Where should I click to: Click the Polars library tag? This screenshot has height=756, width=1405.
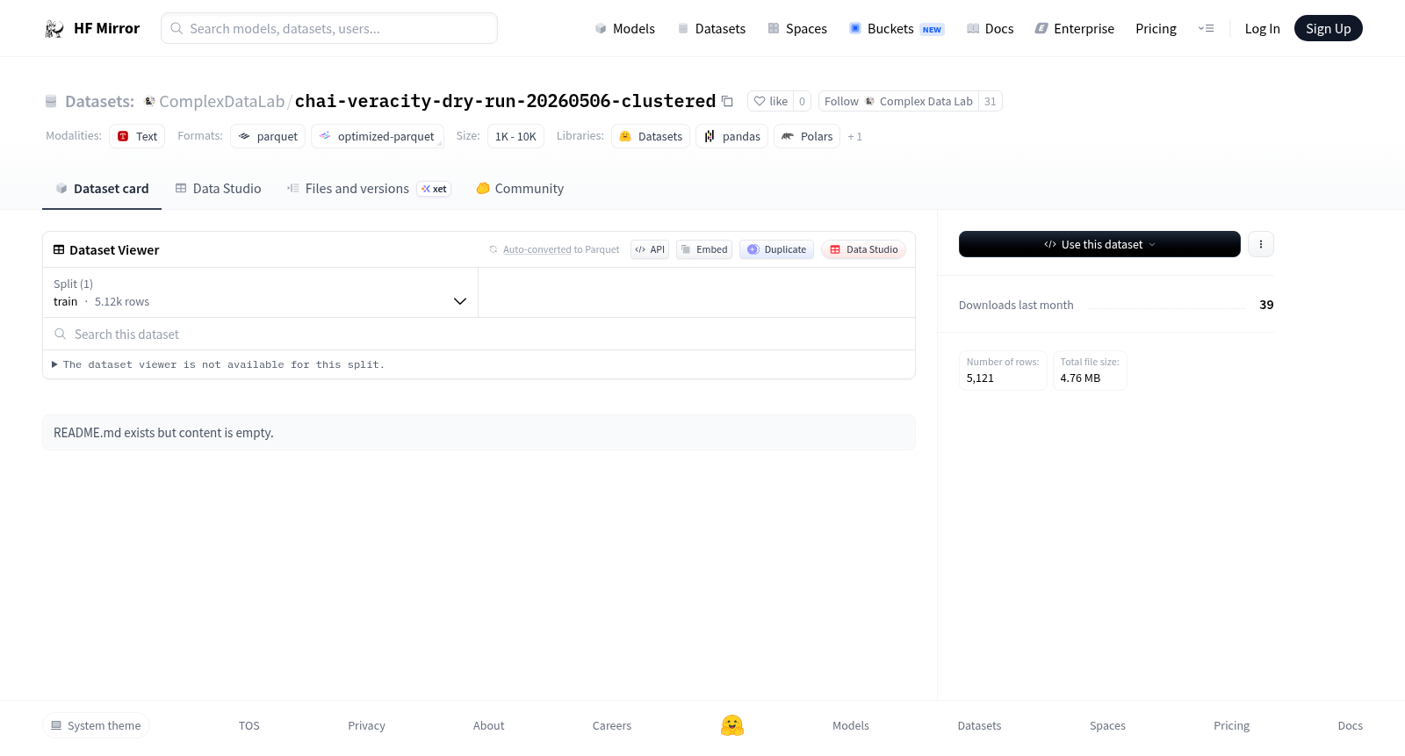(x=807, y=136)
